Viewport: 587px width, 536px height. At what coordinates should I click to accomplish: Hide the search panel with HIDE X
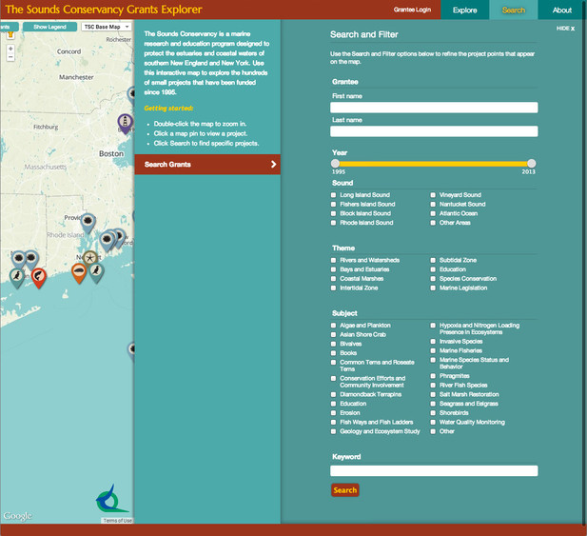coord(565,29)
